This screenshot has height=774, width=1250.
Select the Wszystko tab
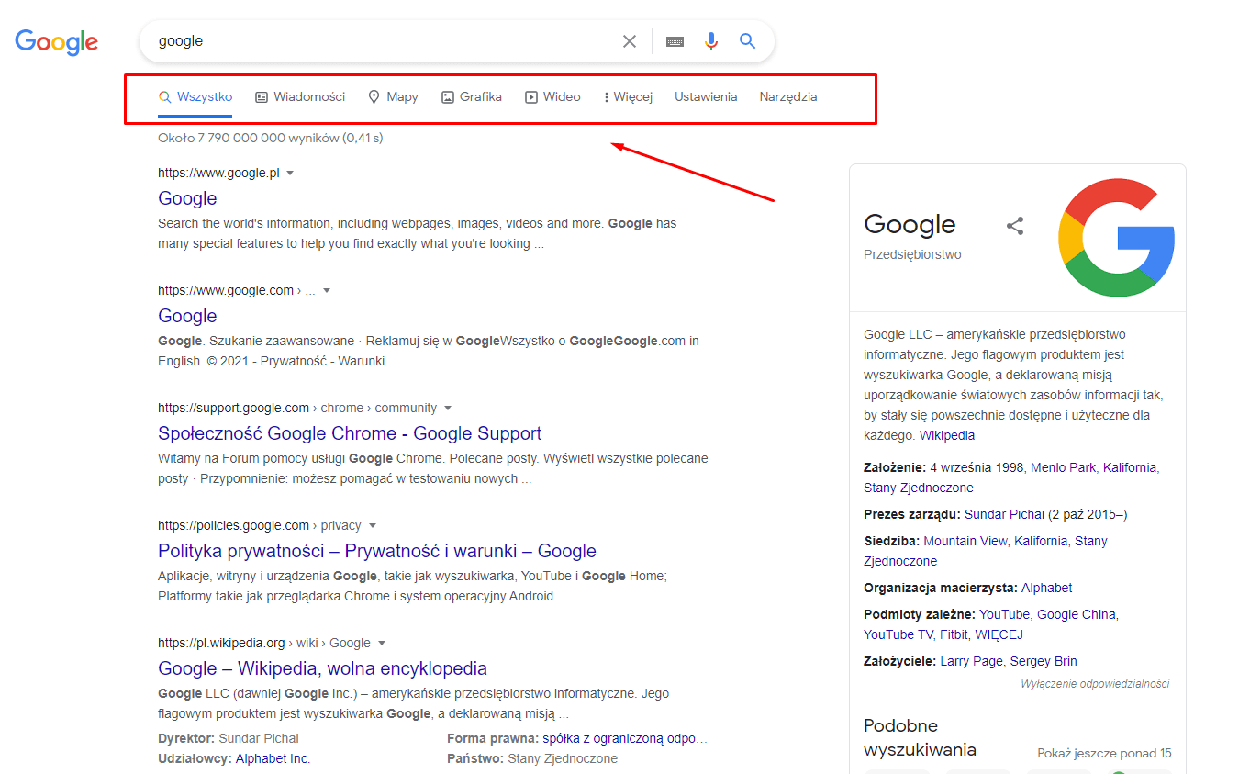click(195, 96)
